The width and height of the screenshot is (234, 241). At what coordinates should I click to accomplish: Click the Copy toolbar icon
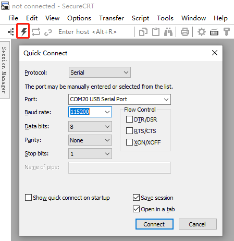click(143, 32)
